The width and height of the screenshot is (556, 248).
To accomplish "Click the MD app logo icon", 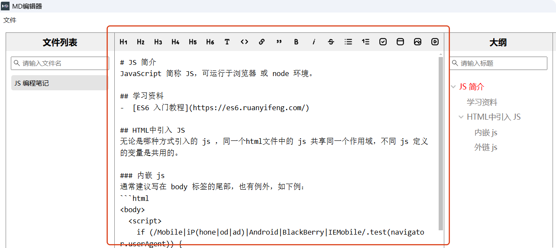I will click(5, 6).
